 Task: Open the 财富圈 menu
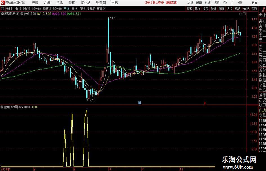(101, 3)
